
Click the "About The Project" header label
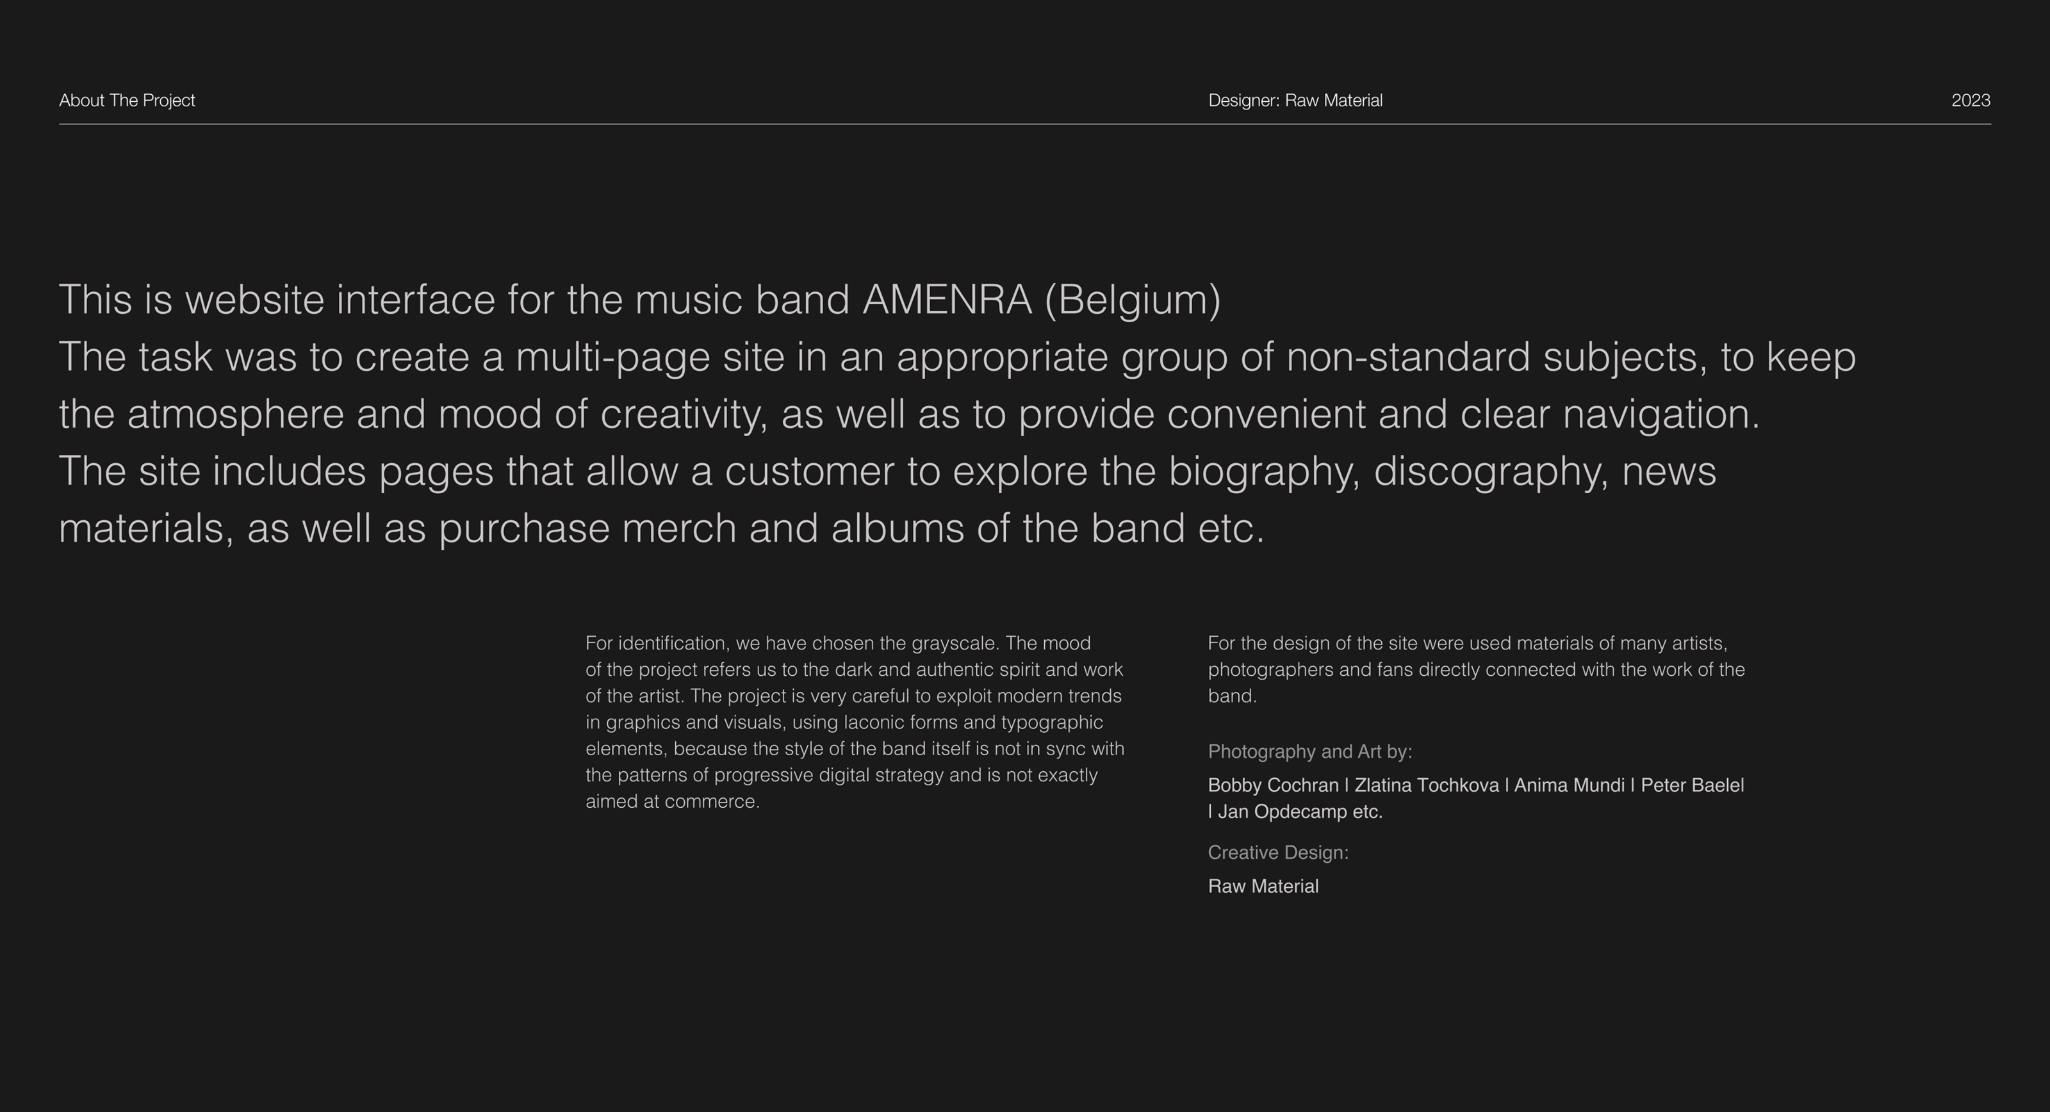[127, 101]
